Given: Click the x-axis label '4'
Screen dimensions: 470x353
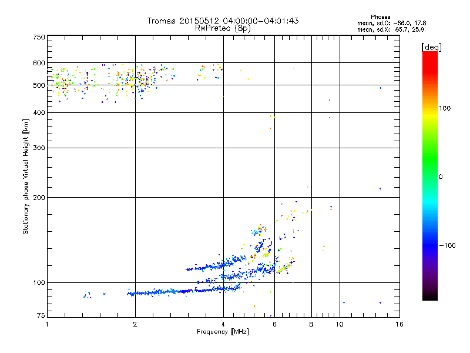Looking at the screenshot, I should (x=223, y=324).
